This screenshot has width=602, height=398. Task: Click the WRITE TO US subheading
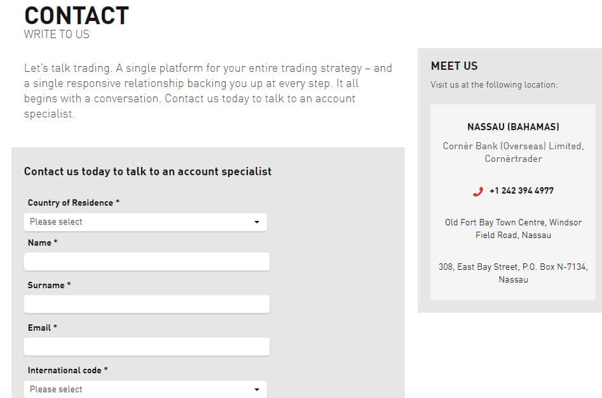click(57, 34)
